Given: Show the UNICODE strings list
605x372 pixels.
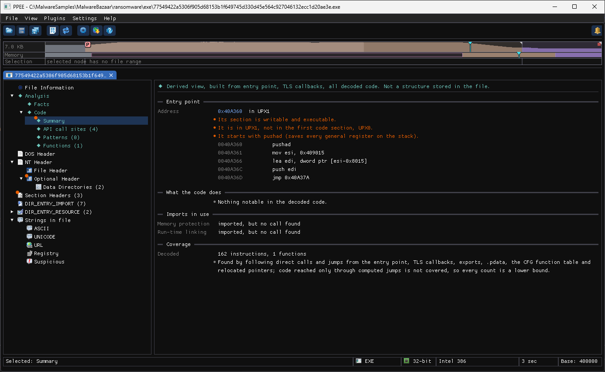Looking at the screenshot, I should pos(45,237).
